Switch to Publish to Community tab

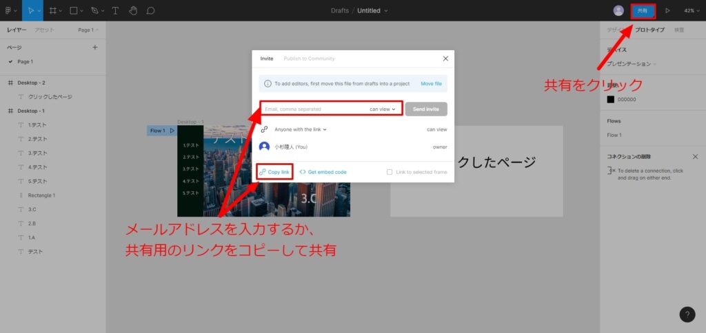coord(309,58)
